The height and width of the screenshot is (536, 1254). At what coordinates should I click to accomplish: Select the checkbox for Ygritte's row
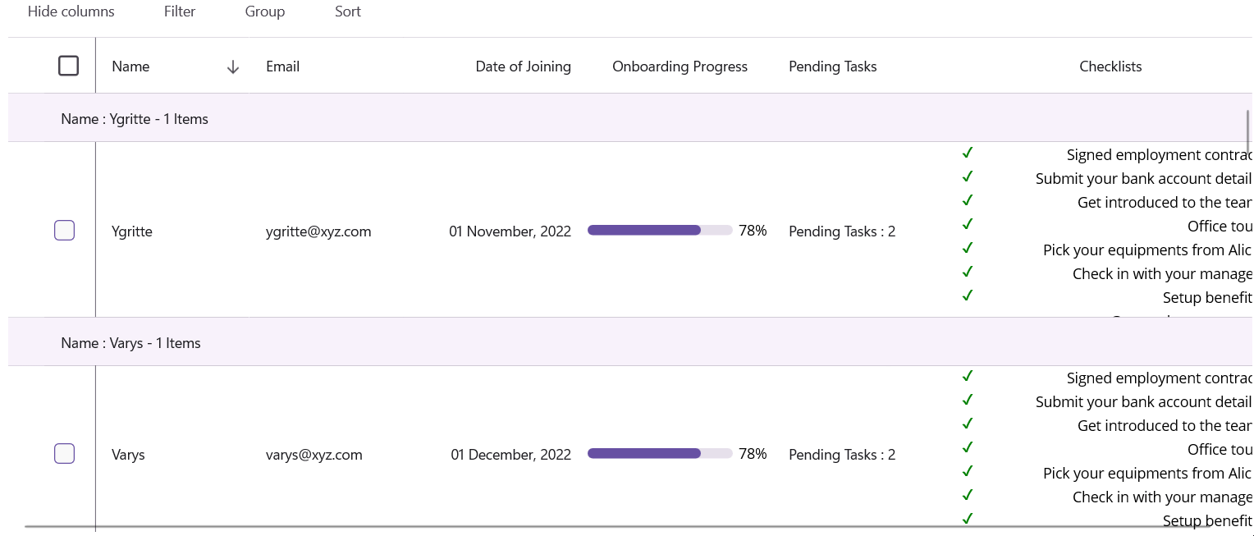pos(64,231)
